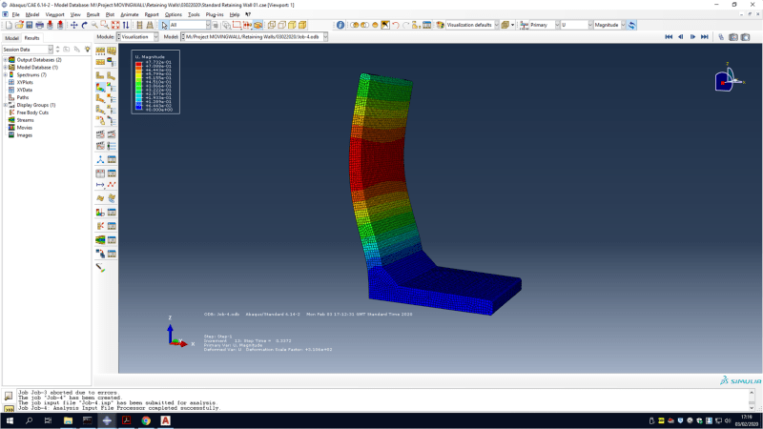Click the Query information 'i' icon

(x=340, y=25)
